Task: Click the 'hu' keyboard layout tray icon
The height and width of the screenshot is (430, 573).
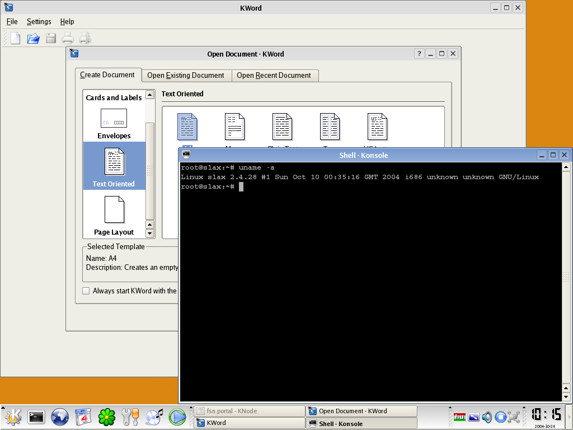Action: [459, 417]
